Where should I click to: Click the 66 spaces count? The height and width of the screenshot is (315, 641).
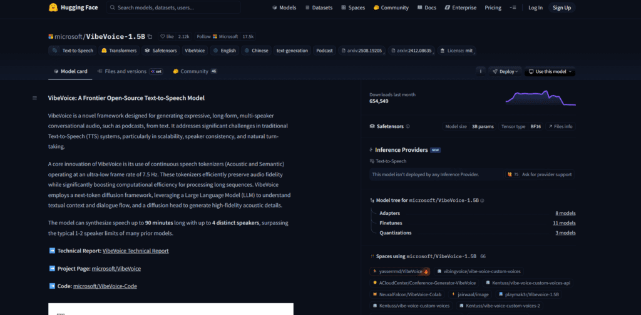(x=483, y=257)
